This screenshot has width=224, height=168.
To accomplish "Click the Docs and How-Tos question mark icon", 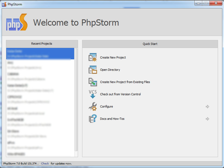I will click(93, 119).
